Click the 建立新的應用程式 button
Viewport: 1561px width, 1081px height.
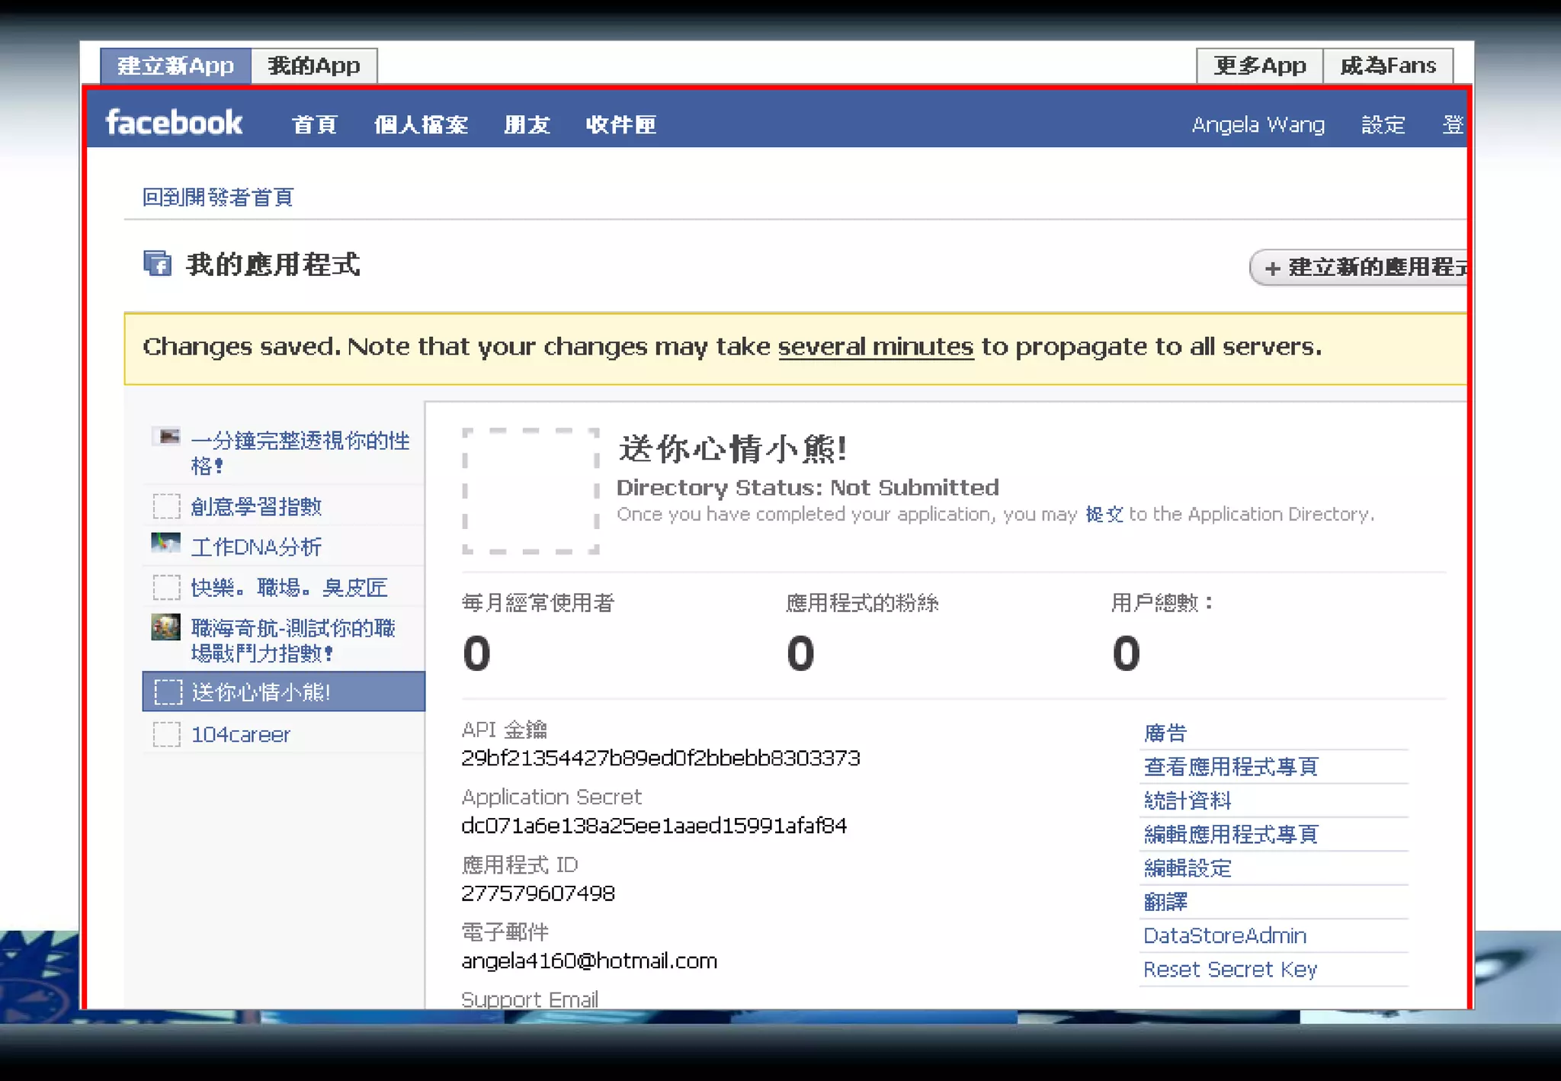coord(1364,268)
